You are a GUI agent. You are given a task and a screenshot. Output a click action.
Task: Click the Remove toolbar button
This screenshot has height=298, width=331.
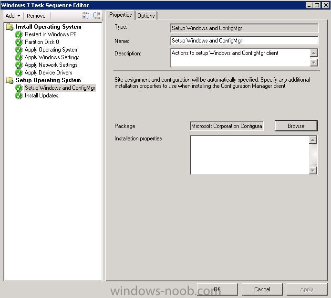point(36,16)
